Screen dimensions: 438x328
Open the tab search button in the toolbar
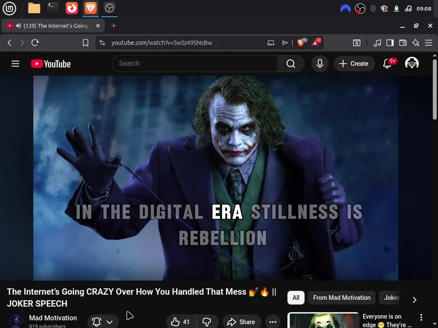[357, 43]
